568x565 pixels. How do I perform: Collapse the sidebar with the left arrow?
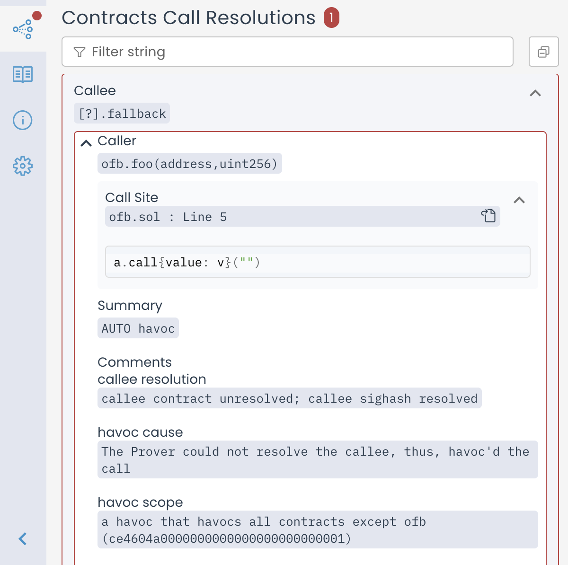click(23, 539)
